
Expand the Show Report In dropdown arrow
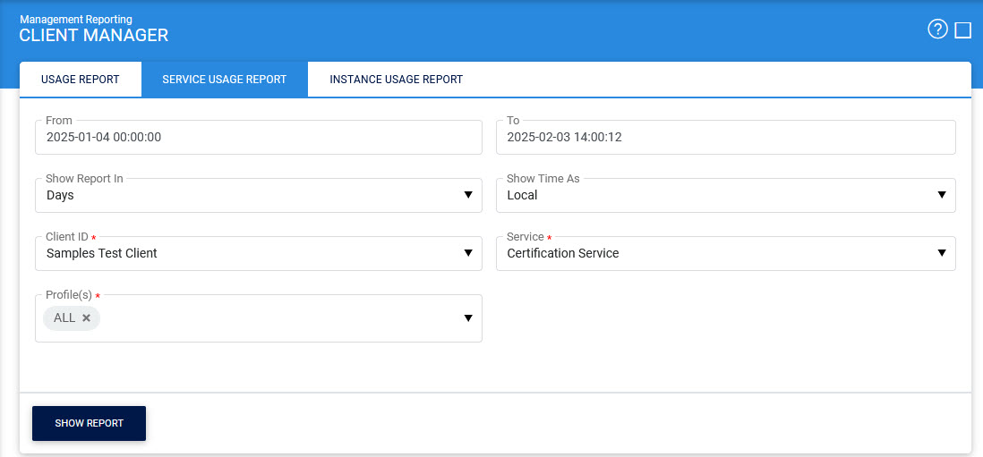pos(468,195)
